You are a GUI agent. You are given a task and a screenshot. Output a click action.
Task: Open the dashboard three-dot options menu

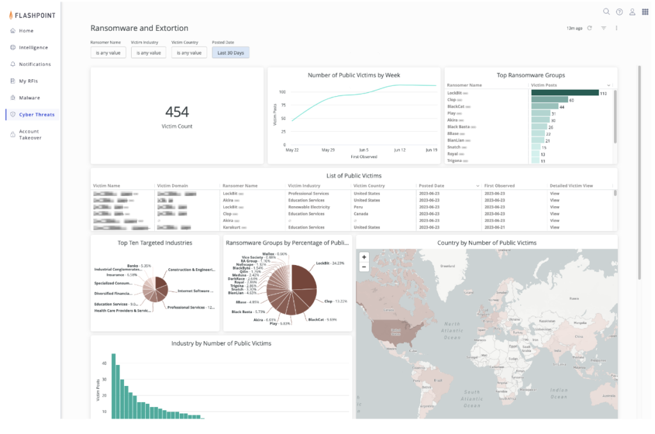[616, 28]
